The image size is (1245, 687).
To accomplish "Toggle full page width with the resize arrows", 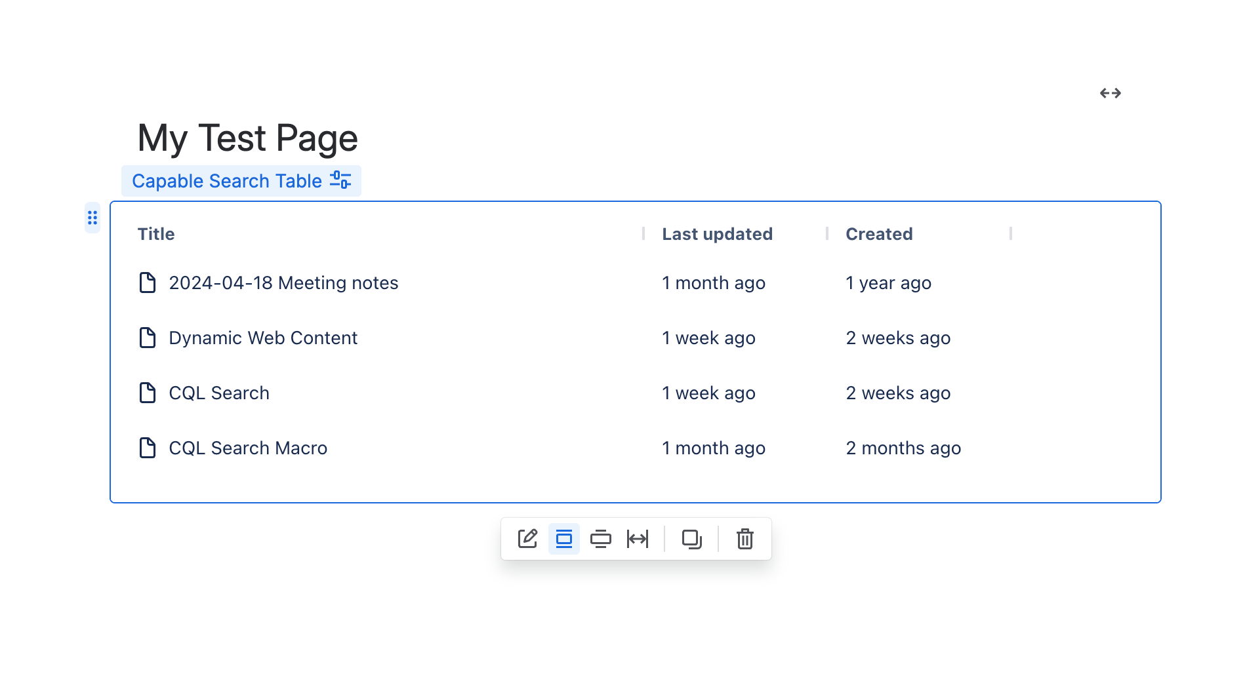I will 1111,92.
